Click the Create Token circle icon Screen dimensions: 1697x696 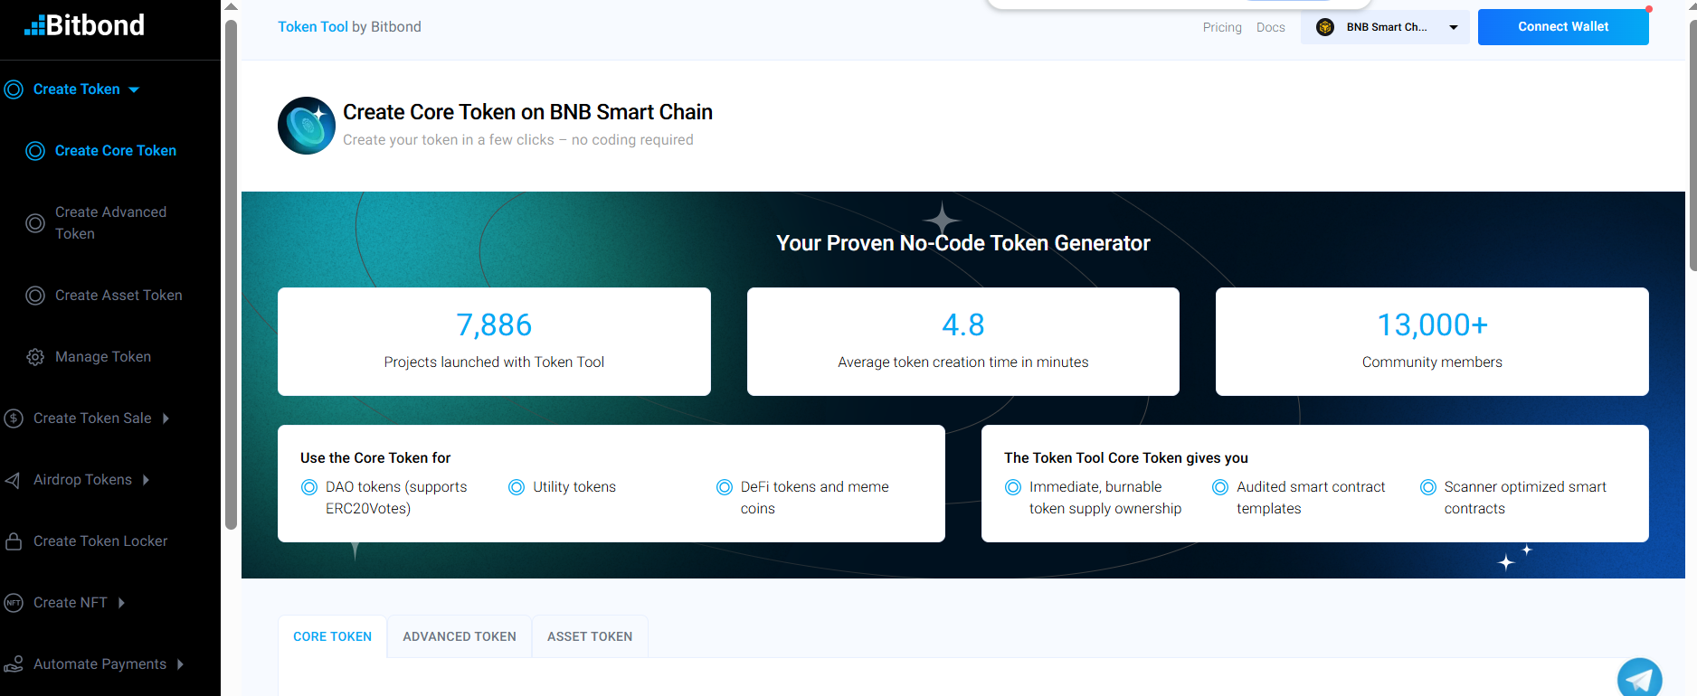(14, 89)
